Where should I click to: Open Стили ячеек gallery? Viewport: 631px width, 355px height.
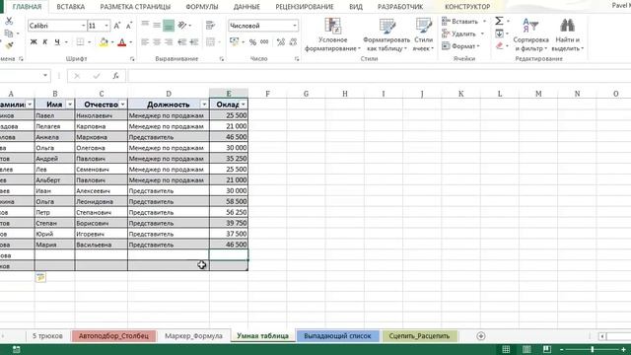423,35
